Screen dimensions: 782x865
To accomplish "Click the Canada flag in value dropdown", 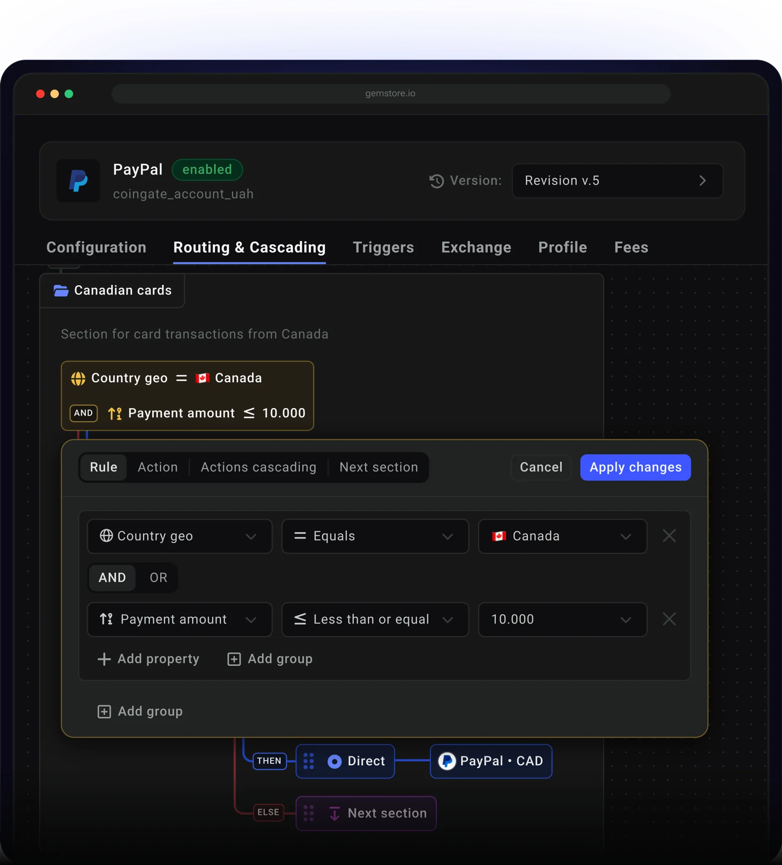I will tap(499, 536).
